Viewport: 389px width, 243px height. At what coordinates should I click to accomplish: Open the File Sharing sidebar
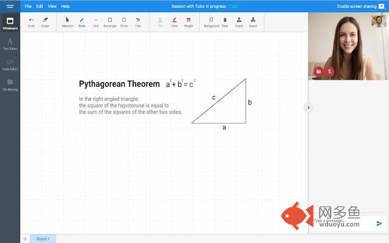tap(10, 85)
